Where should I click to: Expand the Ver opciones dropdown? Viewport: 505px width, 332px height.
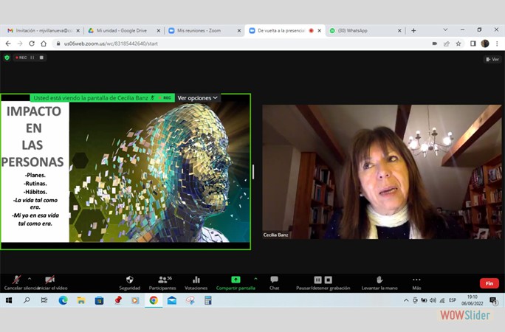pyautogui.click(x=197, y=98)
